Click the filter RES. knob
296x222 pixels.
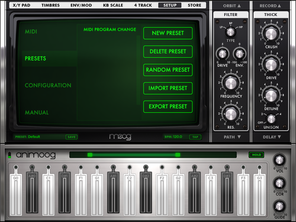231,114
